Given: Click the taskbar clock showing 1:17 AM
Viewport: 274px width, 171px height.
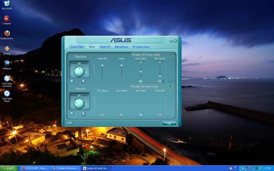Looking at the screenshot, I should point(267,168).
